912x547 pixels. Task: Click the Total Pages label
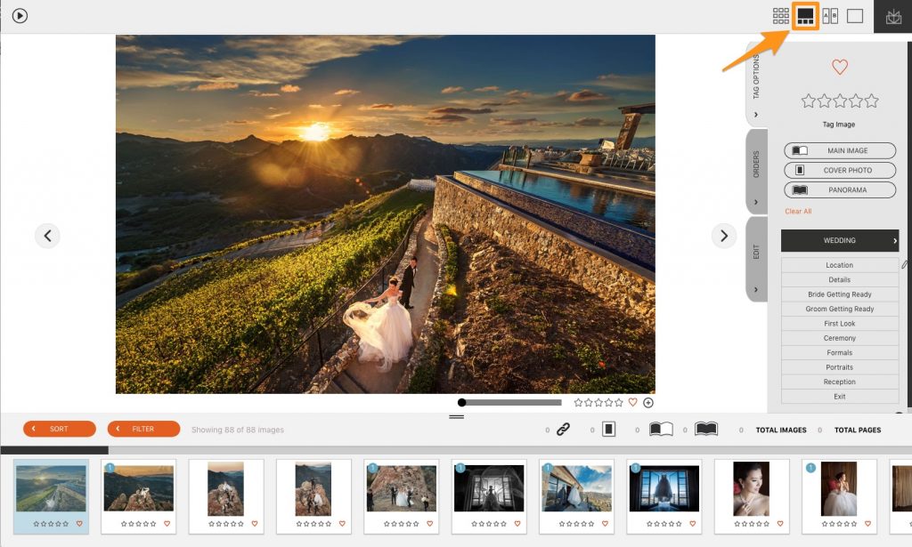click(858, 430)
